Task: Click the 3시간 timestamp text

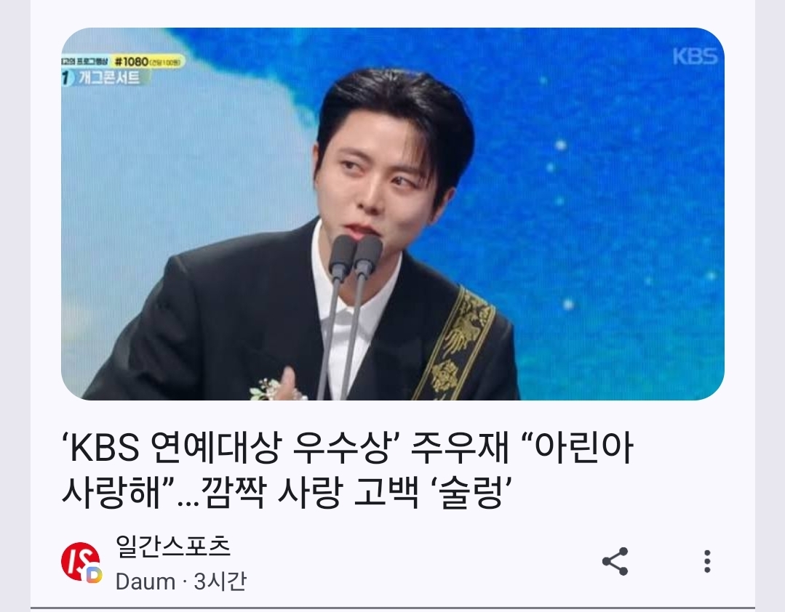Action: (x=220, y=581)
